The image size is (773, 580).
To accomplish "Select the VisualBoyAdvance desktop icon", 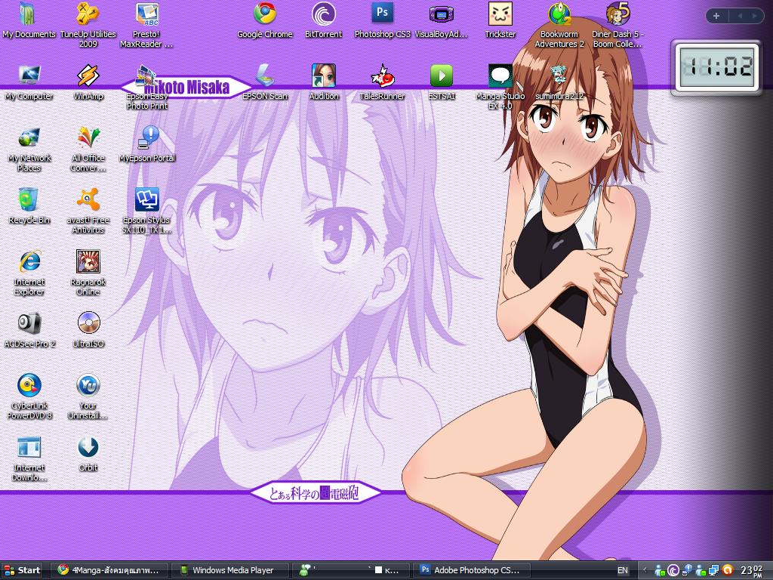I will (x=441, y=22).
